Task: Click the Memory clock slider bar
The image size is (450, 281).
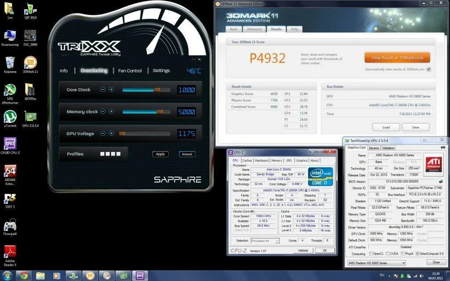Action: tap(146, 112)
